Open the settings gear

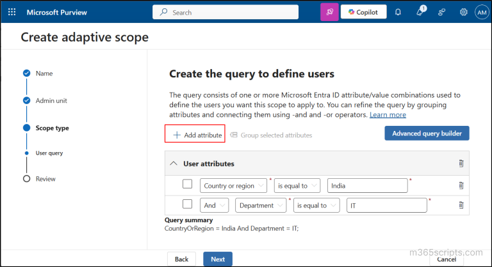[x=463, y=12]
